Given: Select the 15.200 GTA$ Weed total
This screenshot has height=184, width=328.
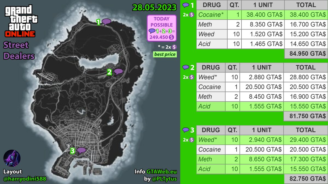Looking at the screenshot, I should pos(306,34).
